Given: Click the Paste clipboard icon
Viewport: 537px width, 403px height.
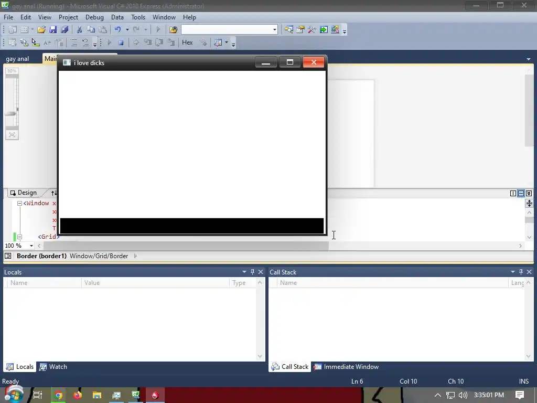Looking at the screenshot, I should coord(102,30).
